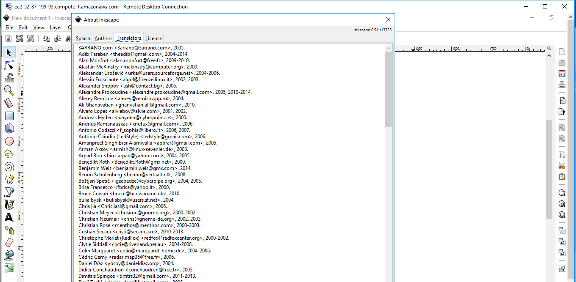
Task: Open the Splash tab
Action: coord(83,38)
